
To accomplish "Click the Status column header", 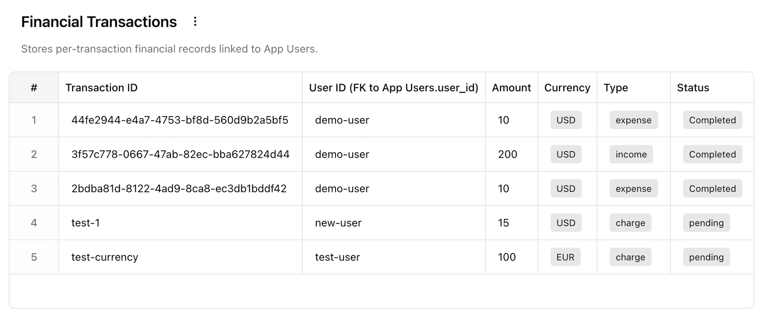I will point(712,88).
